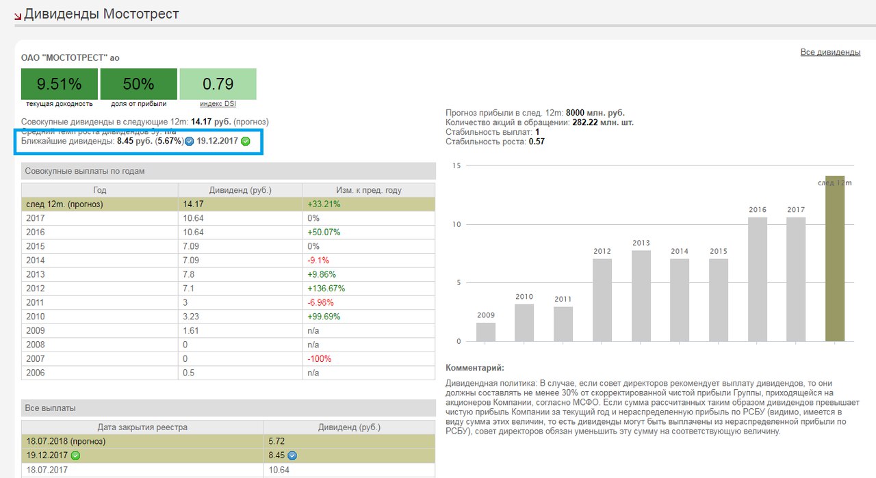The image size is (876, 478).
Task: Select the +136.67% change value
Action: [326, 289]
